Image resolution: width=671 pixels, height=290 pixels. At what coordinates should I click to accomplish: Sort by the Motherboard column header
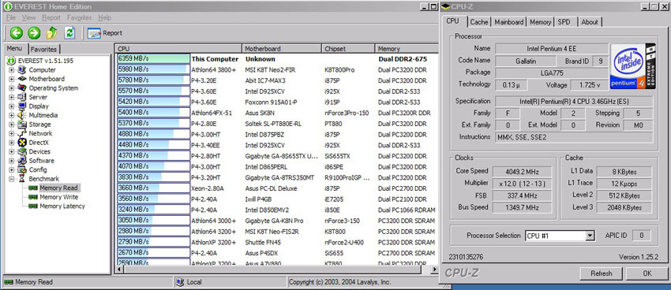[x=282, y=48]
